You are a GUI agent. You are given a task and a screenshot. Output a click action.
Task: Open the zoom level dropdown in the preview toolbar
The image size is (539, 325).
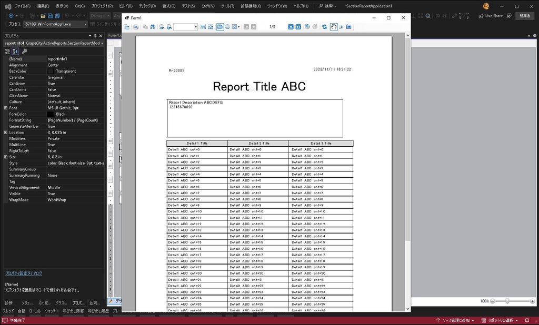pos(195,26)
